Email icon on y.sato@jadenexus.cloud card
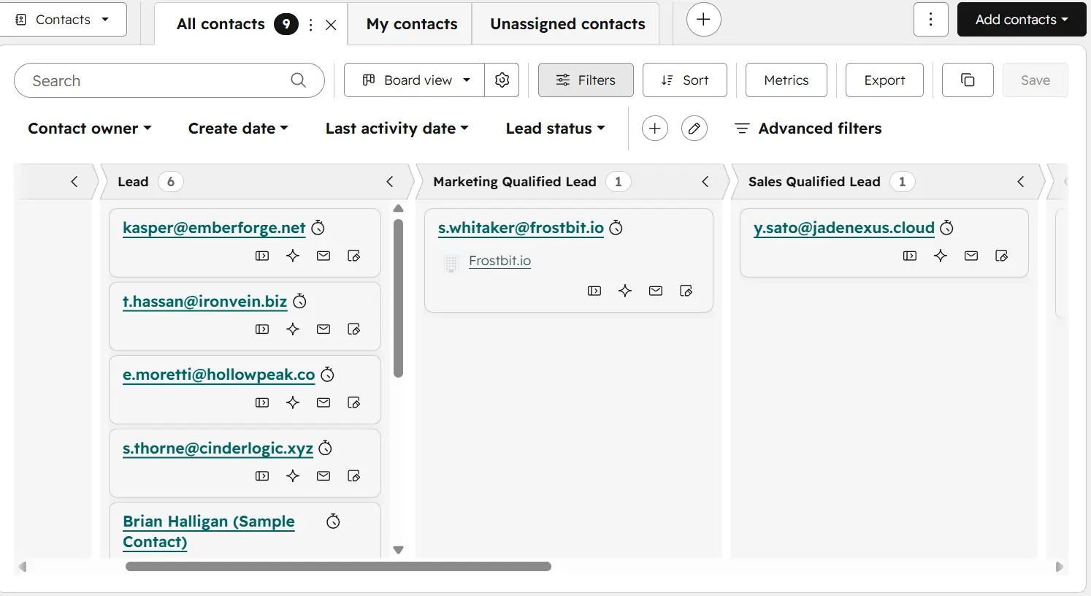Screen dimensions: 1091x596 (971, 256)
